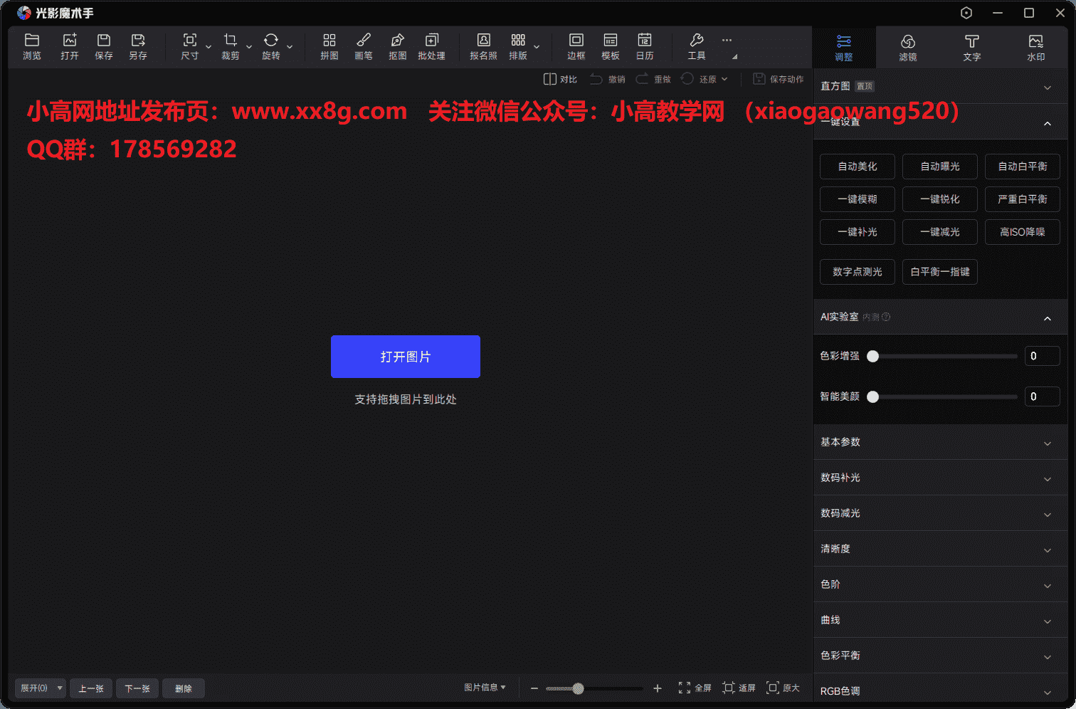1076x709 pixels.
Task: Click the 打开 open image toolbar icon
Action: tap(70, 46)
